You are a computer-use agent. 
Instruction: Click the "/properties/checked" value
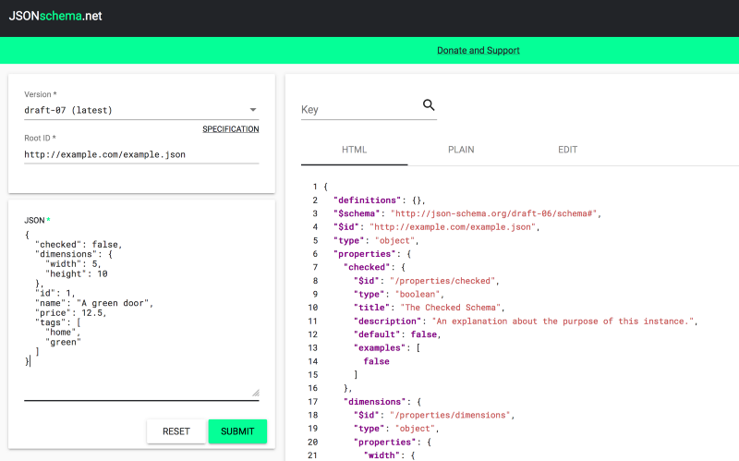pos(442,281)
